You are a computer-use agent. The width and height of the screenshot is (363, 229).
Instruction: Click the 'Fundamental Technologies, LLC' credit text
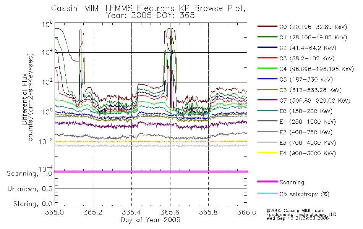click(x=301, y=214)
